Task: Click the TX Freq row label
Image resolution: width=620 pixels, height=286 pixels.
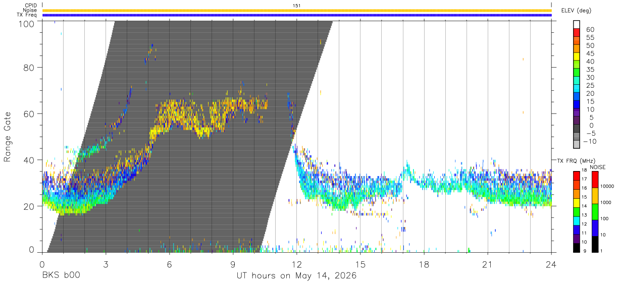Action: pyautogui.click(x=27, y=15)
